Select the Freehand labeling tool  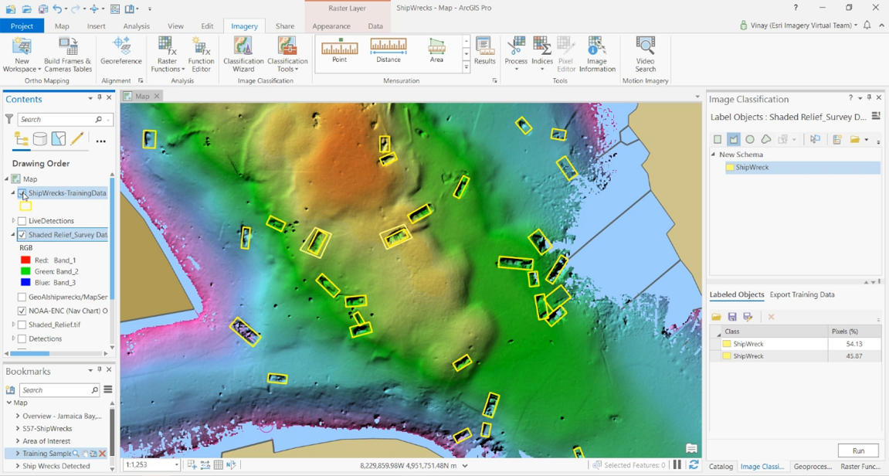pyautogui.click(x=765, y=139)
